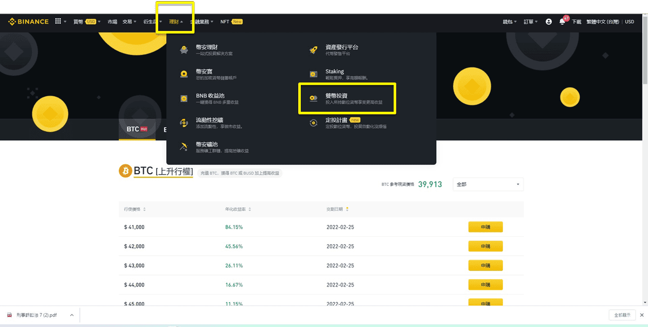This screenshot has height=327, width=648.
Task: Open the account profile icon
Action: 549,22
